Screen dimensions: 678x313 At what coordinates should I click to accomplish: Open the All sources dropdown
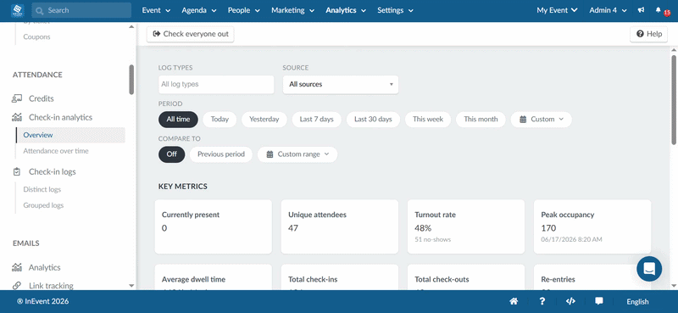pyautogui.click(x=341, y=85)
